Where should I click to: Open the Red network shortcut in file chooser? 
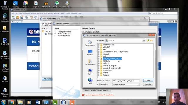[90, 81]
